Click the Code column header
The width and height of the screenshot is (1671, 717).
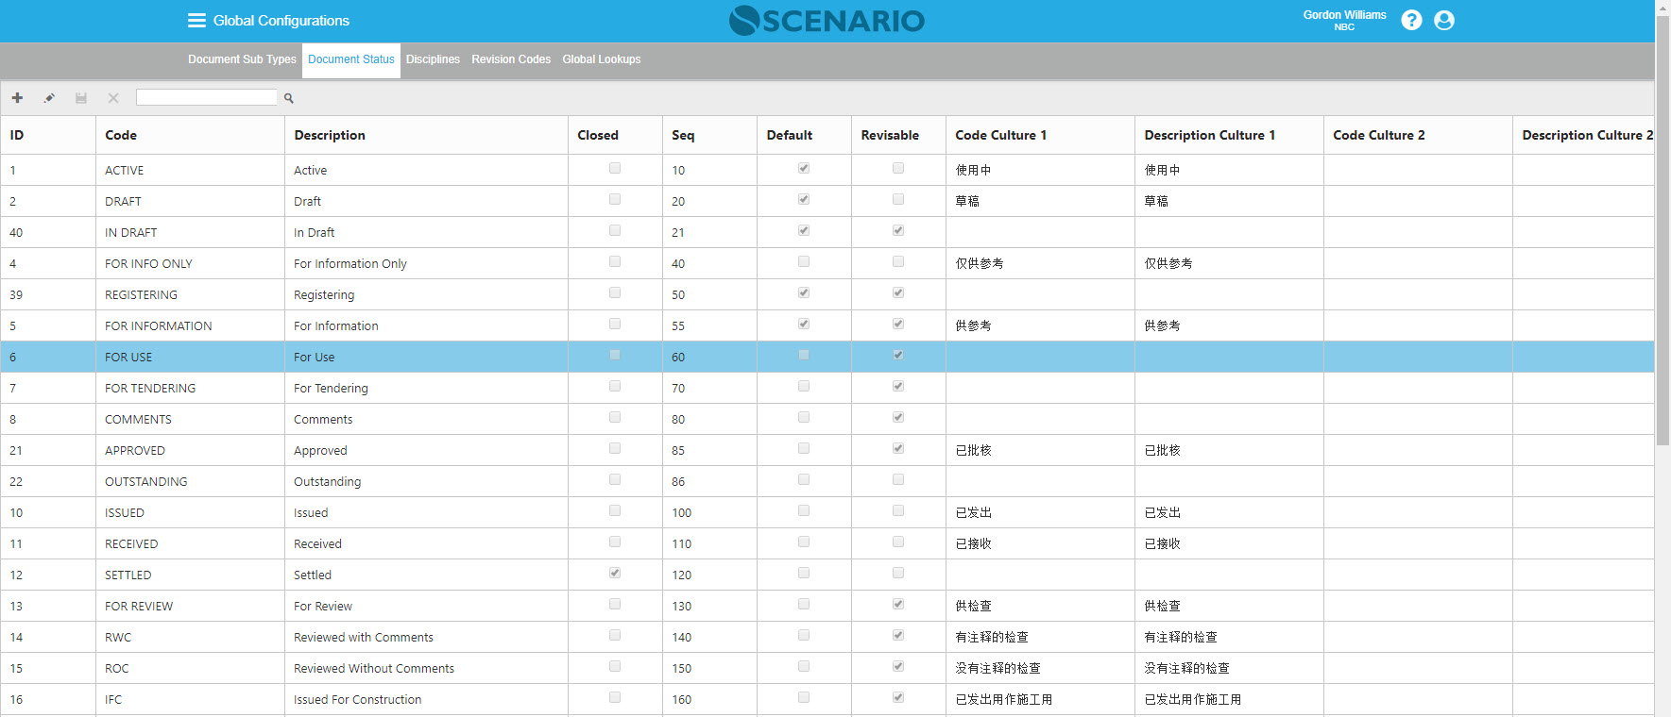coord(121,135)
